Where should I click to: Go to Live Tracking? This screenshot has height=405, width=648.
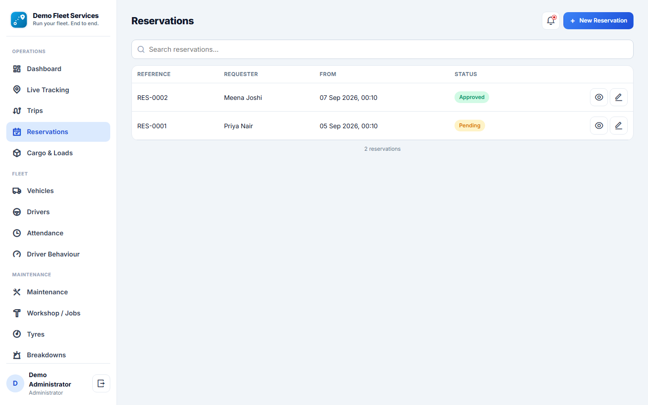[58, 90]
